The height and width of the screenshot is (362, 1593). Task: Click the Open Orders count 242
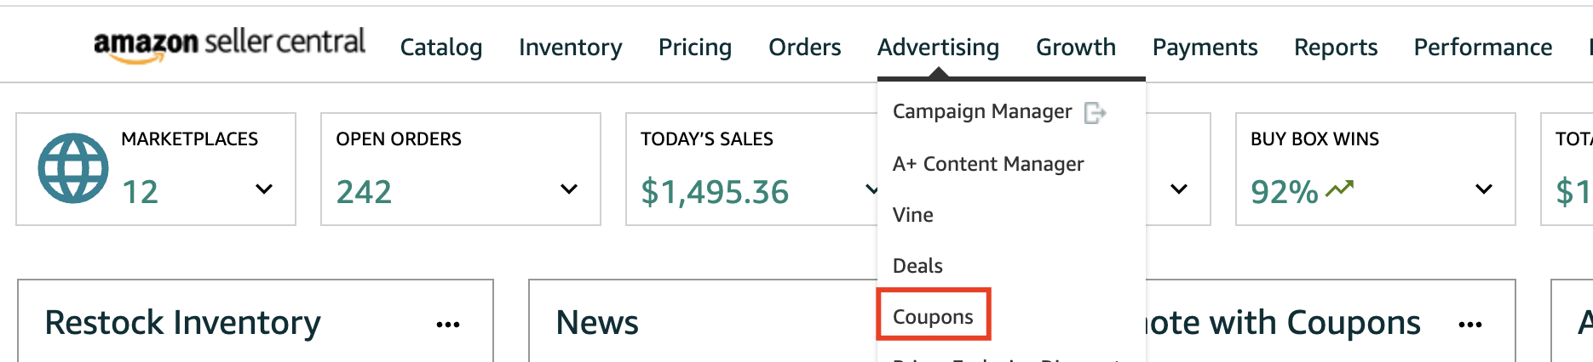pos(365,192)
